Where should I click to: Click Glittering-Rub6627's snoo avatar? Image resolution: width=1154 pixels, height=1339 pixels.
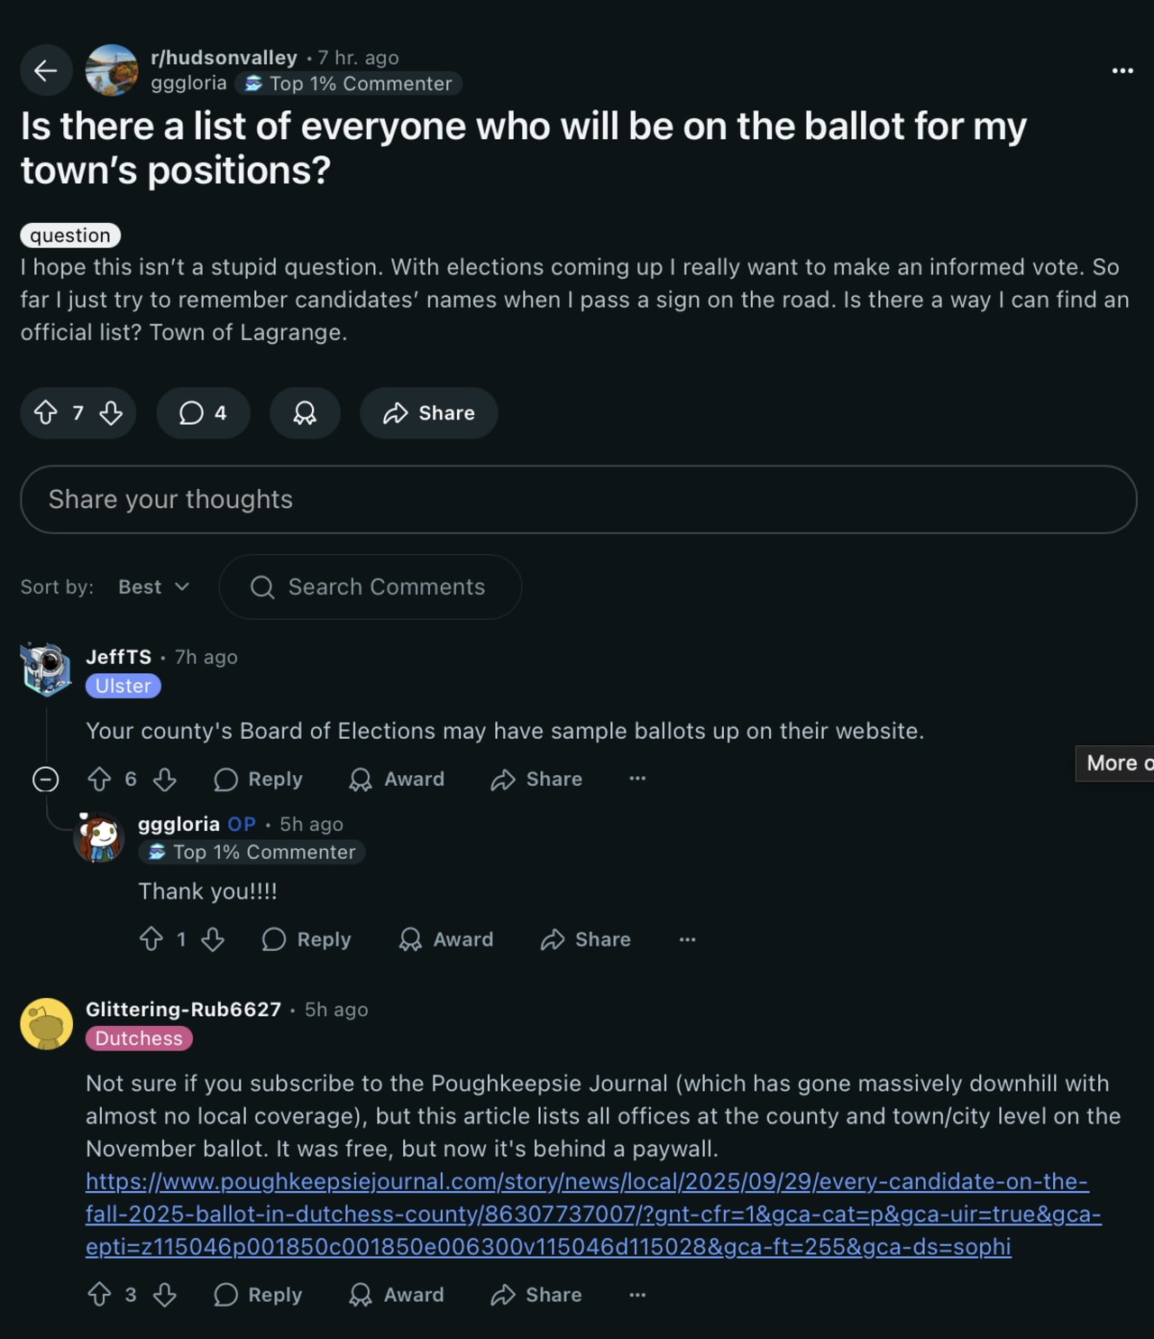tap(46, 1023)
